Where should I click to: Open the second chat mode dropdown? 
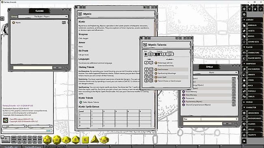tap(40, 126)
